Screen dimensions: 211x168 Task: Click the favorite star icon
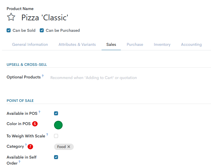11,17
